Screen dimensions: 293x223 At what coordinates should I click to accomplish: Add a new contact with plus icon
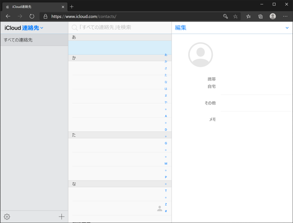click(61, 217)
